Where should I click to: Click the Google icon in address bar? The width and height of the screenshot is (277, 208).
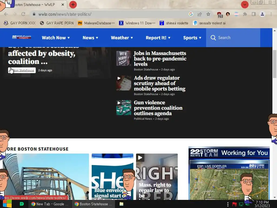click(x=191, y=14)
